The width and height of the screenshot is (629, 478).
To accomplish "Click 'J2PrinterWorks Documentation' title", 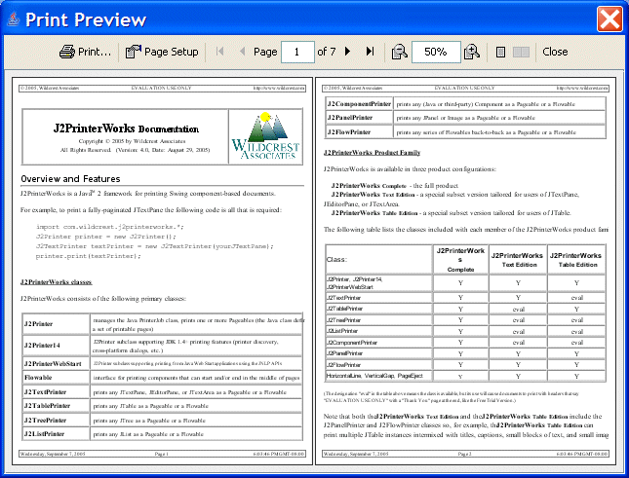I will tap(126, 129).
